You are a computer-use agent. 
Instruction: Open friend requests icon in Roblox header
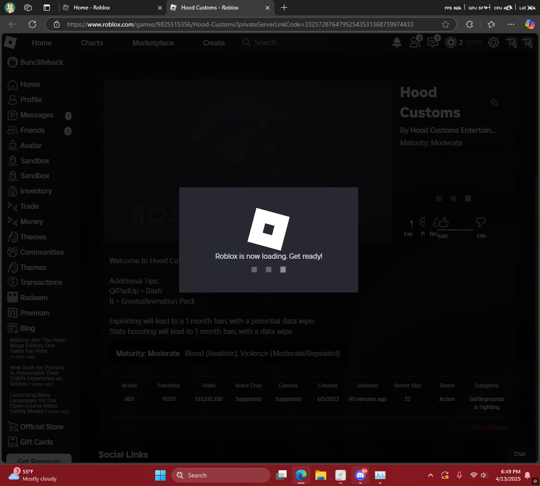click(x=415, y=42)
